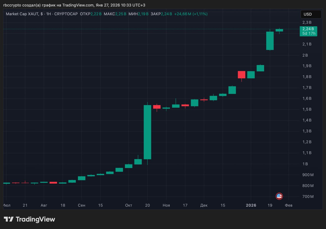
Task: Click the Окт label on time axis
Action: tap(129, 205)
